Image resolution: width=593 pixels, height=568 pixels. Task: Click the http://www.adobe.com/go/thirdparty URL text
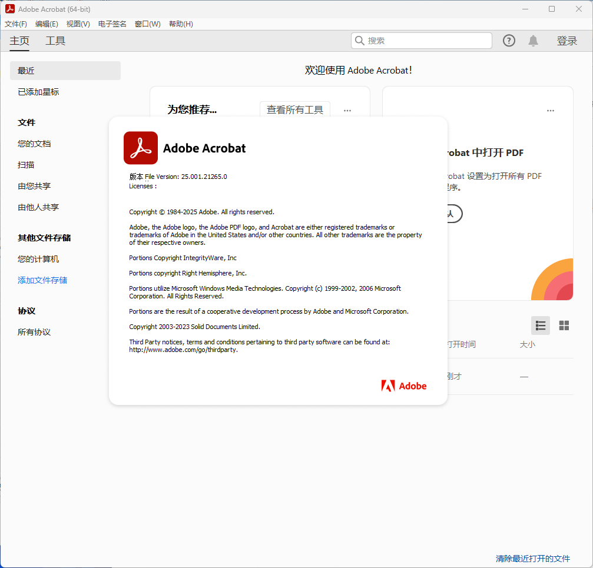[x=183, y=350]
